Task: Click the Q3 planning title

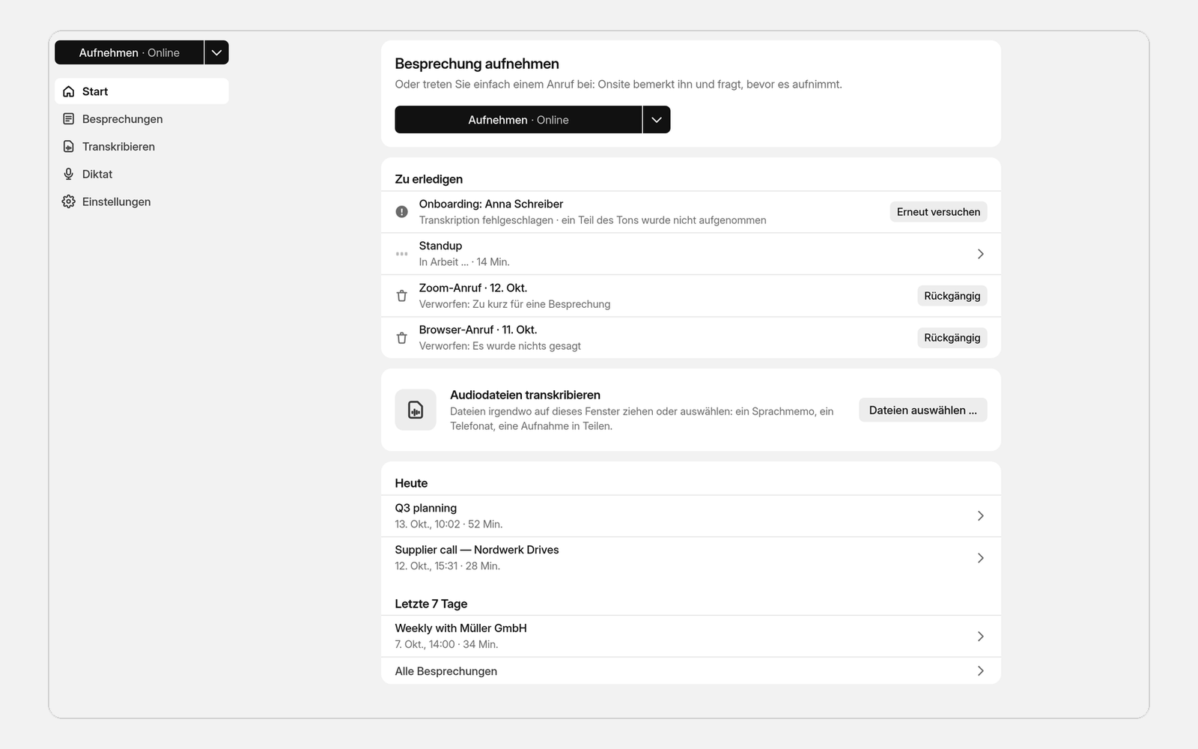Action: click(425, 508)
